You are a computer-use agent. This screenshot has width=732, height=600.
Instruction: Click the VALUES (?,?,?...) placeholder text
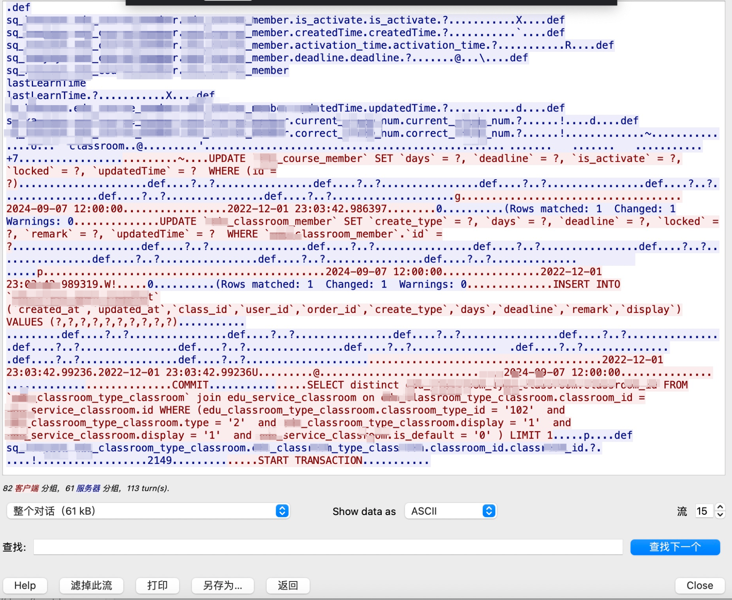click(x=91, y=322)
